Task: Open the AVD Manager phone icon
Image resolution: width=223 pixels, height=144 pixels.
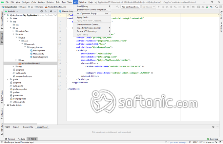Action: point(207,7)
